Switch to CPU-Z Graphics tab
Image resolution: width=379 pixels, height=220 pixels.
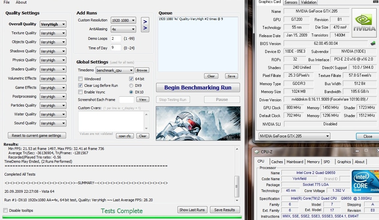click(x=344, y=162)
